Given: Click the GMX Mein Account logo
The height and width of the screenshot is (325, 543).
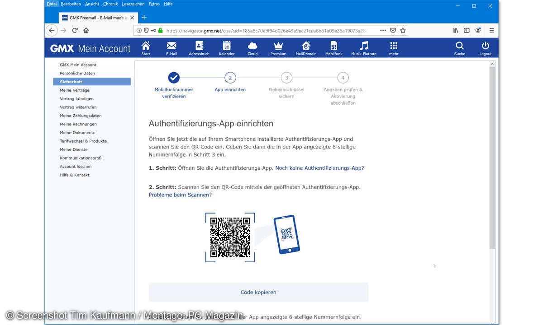Looking at the screenshot, I should click(90, 48).
